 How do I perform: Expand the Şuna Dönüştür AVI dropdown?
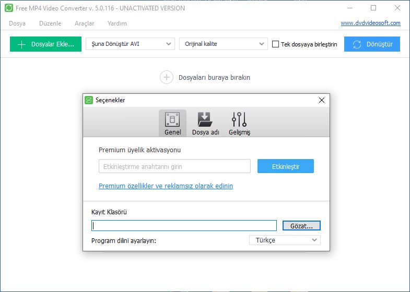pos(130,44)
